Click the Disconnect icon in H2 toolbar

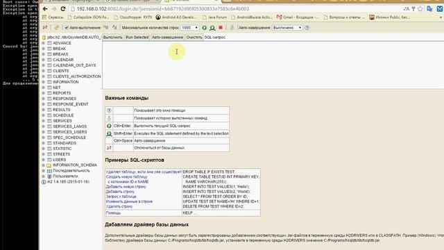45,28
